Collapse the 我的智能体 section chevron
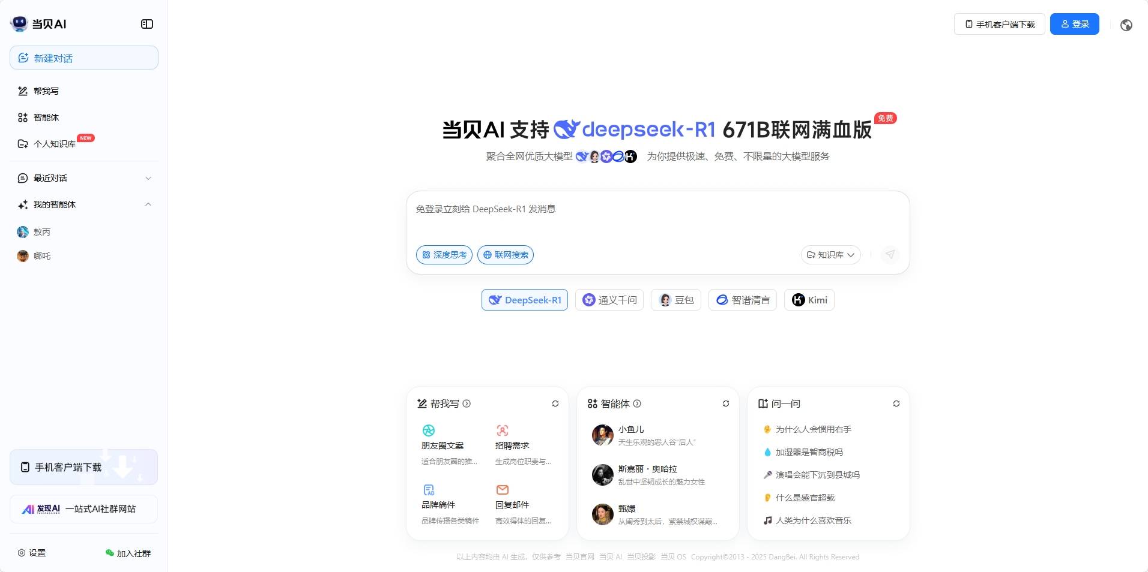This screenshot has height=572, width=1148. (148, 204)
